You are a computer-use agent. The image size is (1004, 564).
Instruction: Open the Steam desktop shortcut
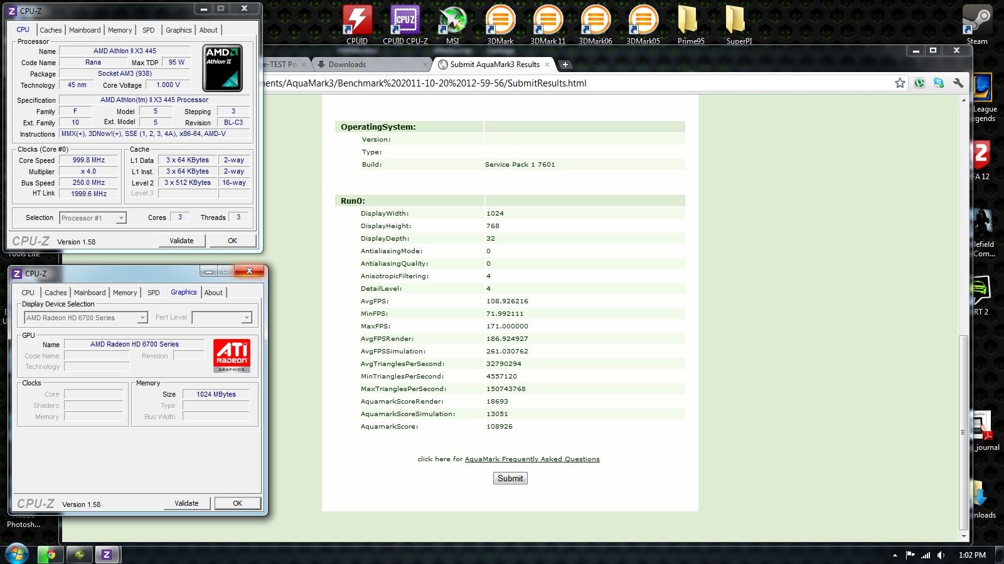point(977,24)
